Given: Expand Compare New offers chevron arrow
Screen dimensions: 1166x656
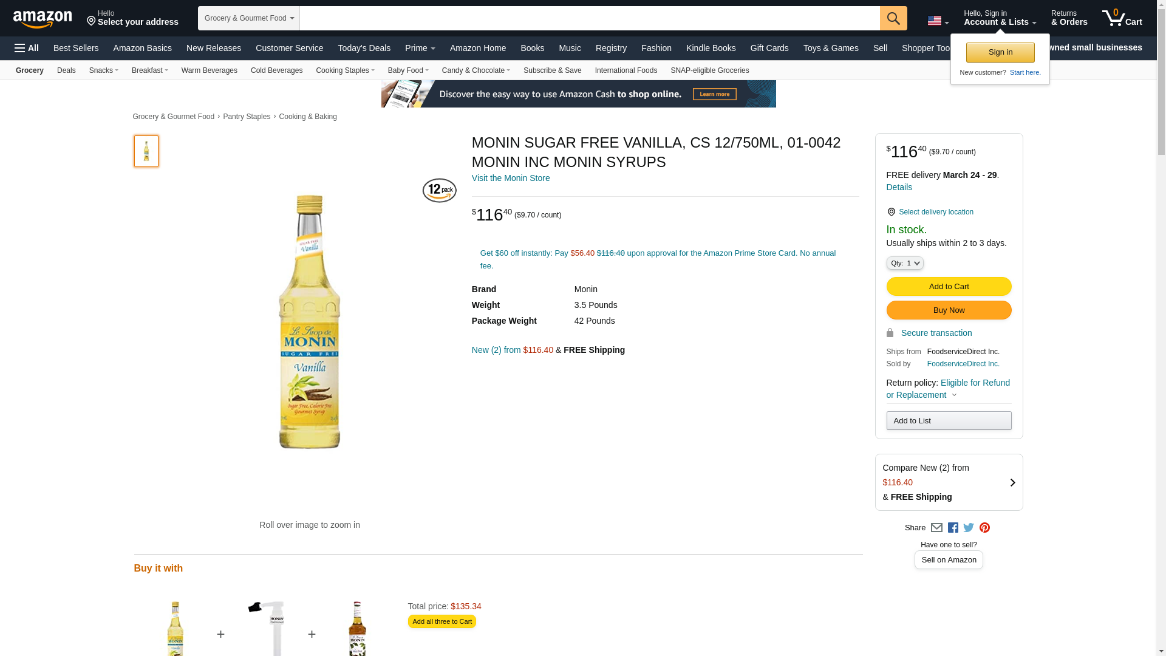Looking at the screenshot, I should (1012, 482).
